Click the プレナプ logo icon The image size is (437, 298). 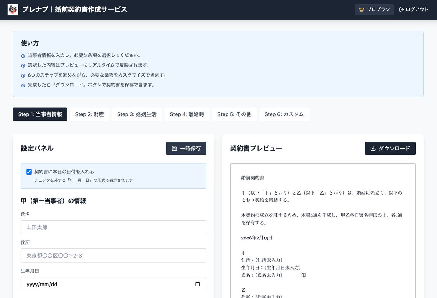coord(13,9)
